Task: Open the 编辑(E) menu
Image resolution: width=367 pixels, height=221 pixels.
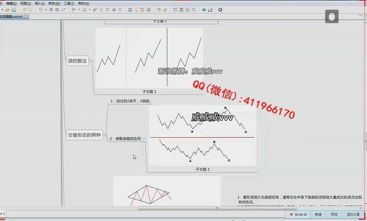Action: coord(11,3)
